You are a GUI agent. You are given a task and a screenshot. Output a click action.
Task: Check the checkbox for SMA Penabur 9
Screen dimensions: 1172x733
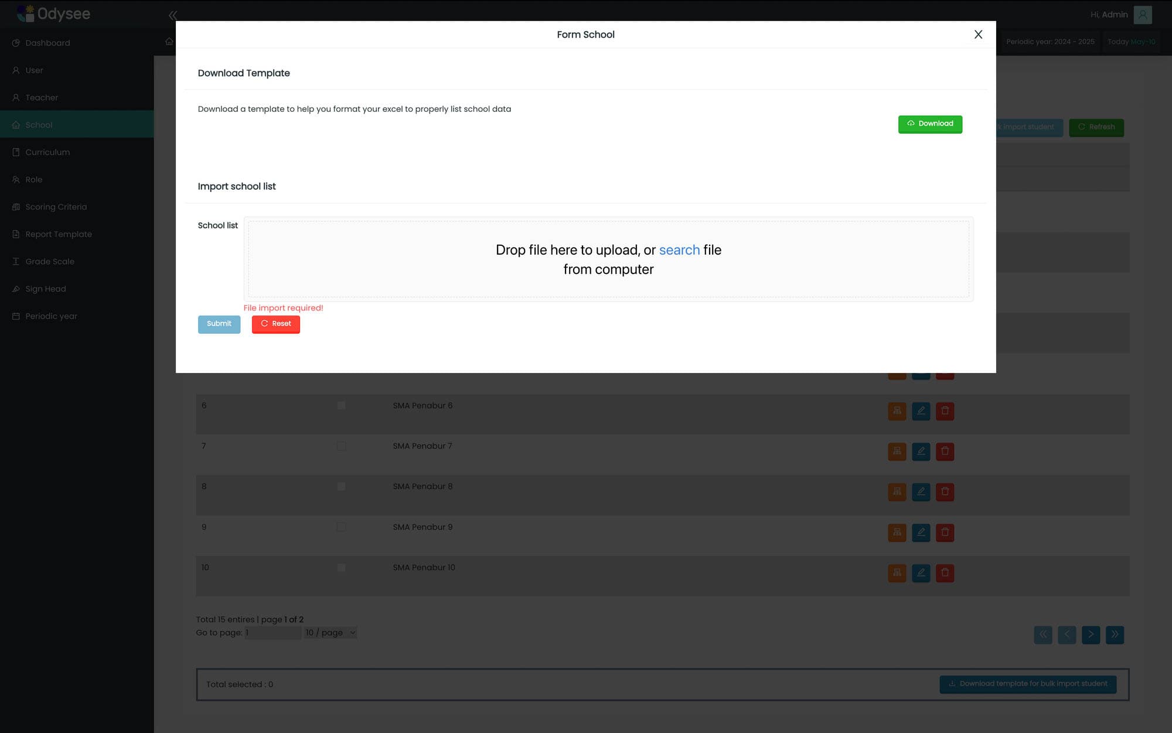(342, 526)
